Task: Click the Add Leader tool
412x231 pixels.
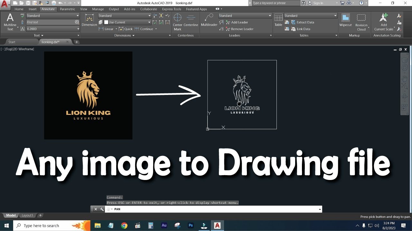Action: [x=237, y=22]
